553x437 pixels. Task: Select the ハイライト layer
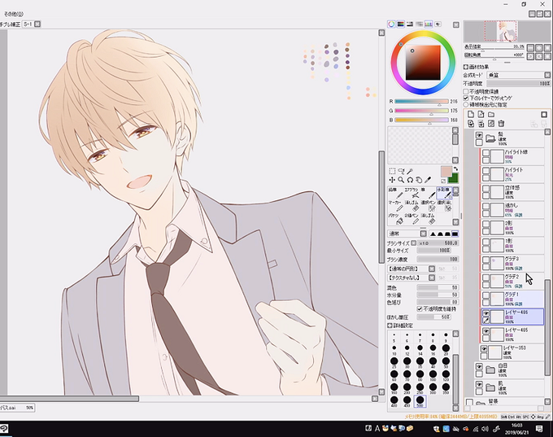pyautogui.click(x=513, y=174)
